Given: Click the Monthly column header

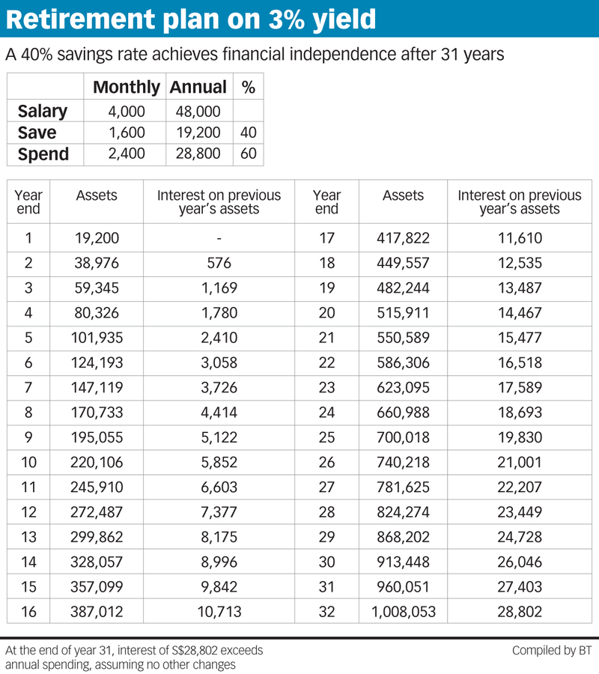Looking at the screenshot, I should [x=126, y=87].
